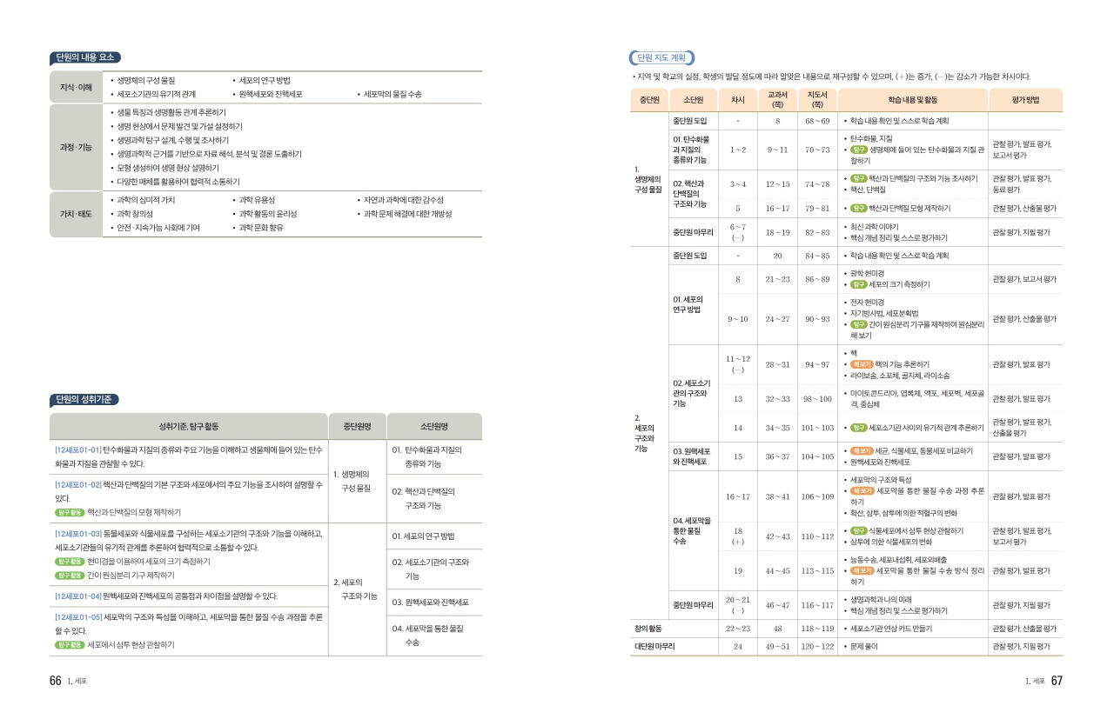
Task: Click the 탐구 badge beside 세포의 크기 측정하기
Action: [858, 284]
